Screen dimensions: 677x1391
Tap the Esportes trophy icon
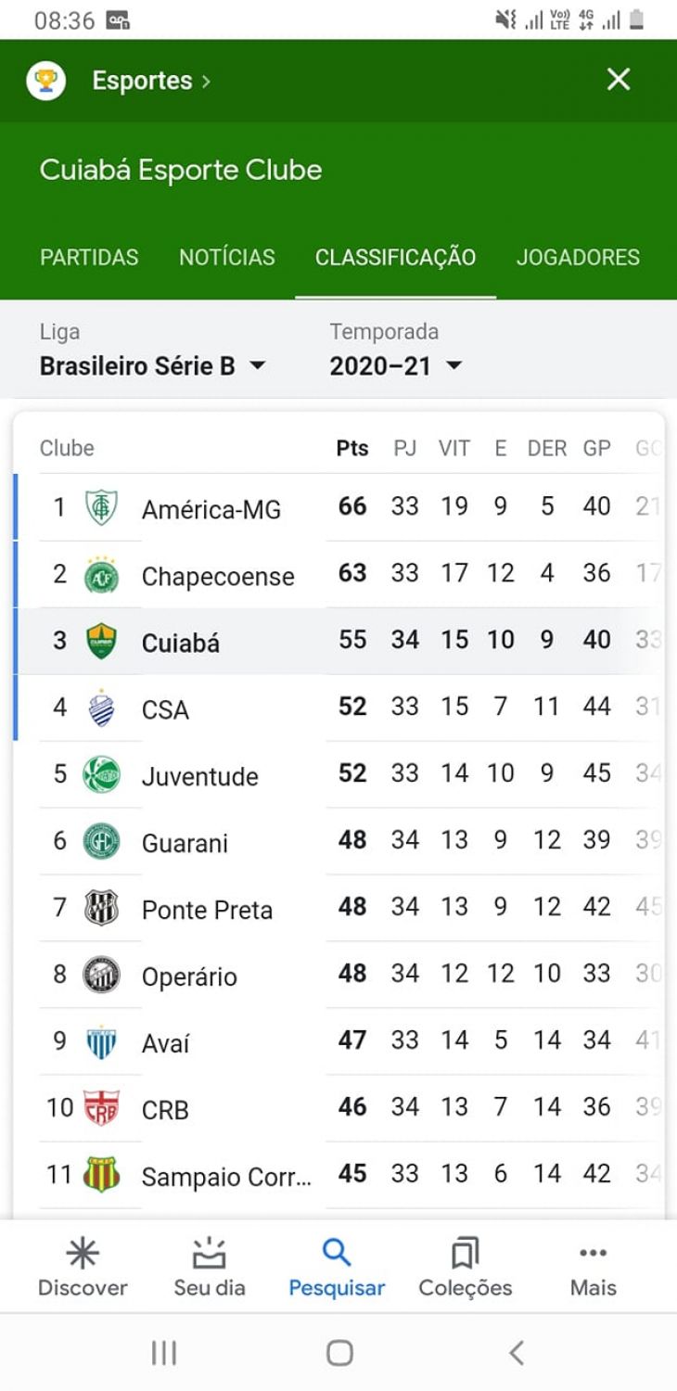[x=45, y=81]
